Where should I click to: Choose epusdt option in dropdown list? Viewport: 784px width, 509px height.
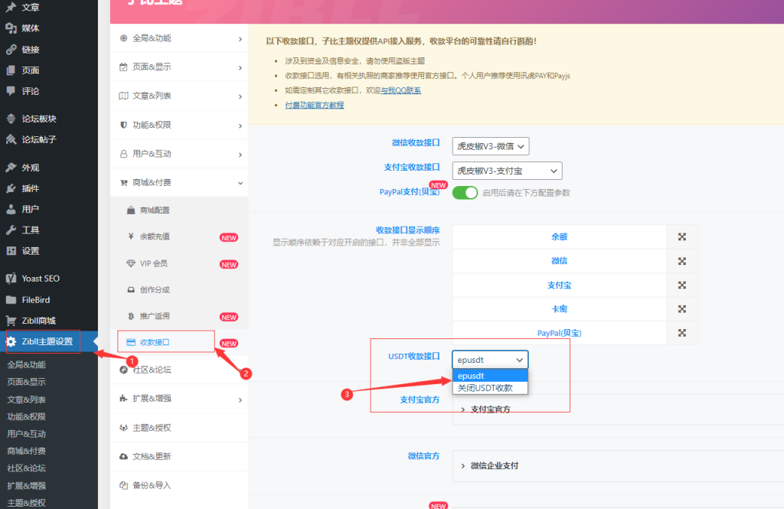[x=490, y=376]
